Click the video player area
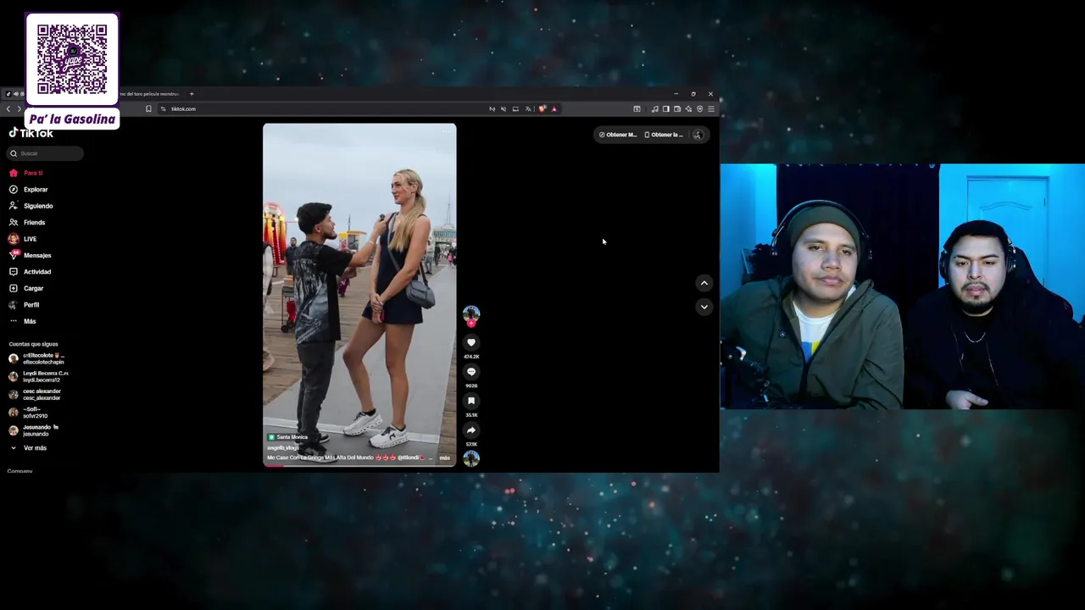Viewport: 1085px width, 610px height. click(359, 294)
